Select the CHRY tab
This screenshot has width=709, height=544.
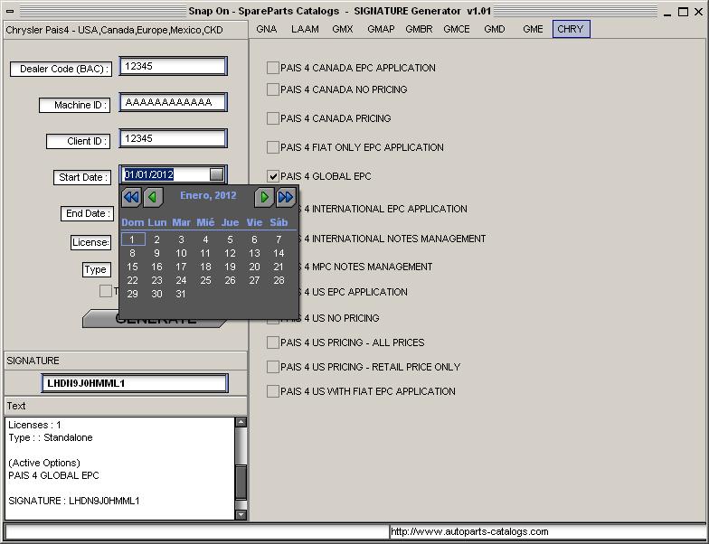[x=571, y=29]
